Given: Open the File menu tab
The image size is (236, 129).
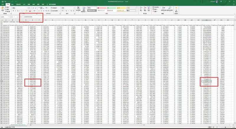Looking at the screenshot, I should coord(3,5).
